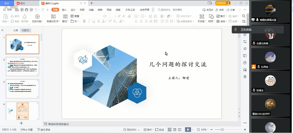
Task: Click the zoom slider handle
Action: (x=223, y=130)
